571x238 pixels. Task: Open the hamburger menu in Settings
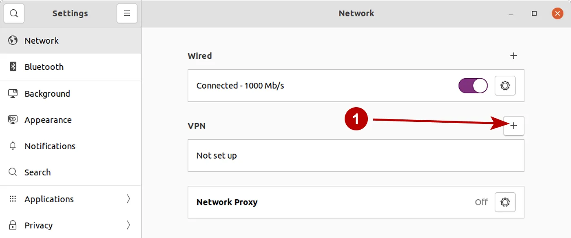[x=127, y=13]
